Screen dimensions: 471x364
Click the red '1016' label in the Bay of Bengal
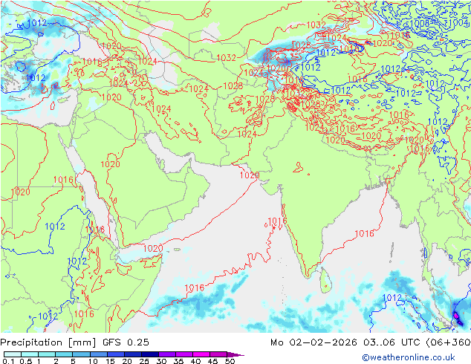(364, 233)
